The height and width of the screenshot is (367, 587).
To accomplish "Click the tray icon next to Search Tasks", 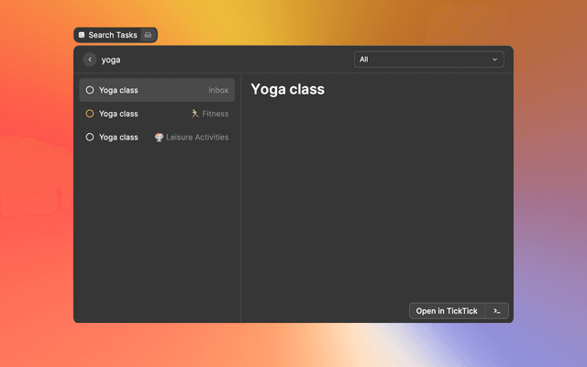I will 148,35.
